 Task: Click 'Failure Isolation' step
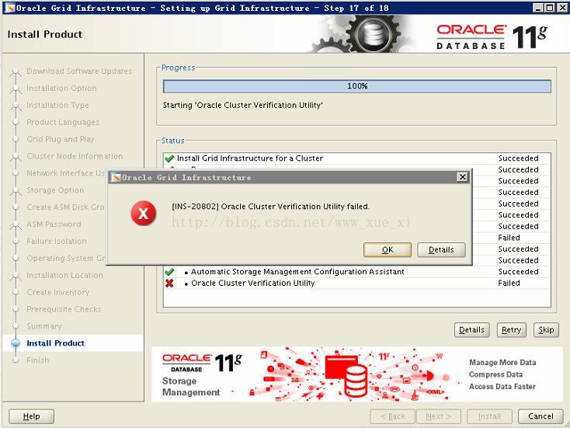coord(57,241)
